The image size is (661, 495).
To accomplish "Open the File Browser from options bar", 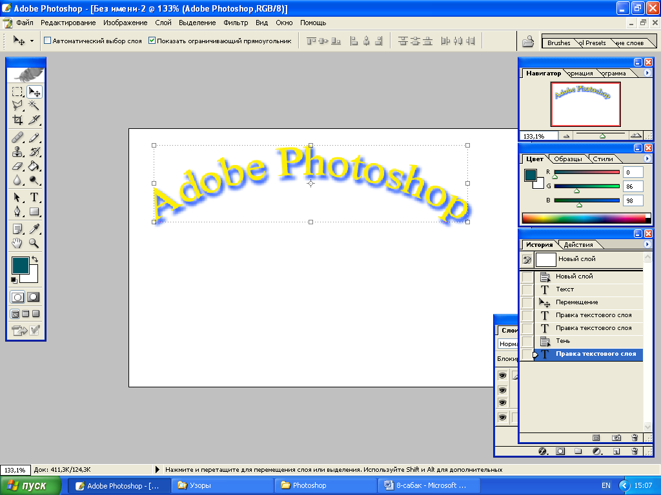I will click(x=528, y=41).
